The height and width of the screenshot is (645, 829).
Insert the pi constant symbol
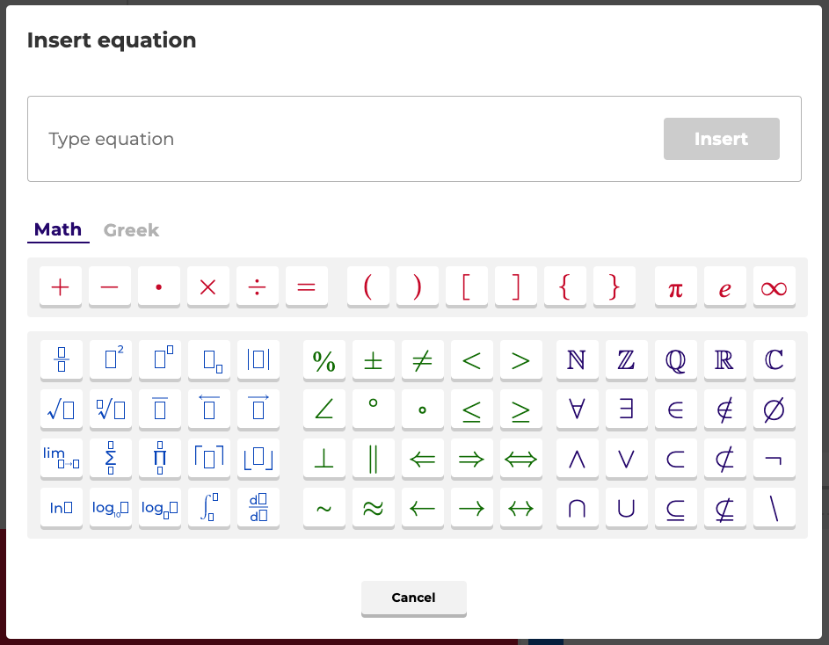pos(675,286)
